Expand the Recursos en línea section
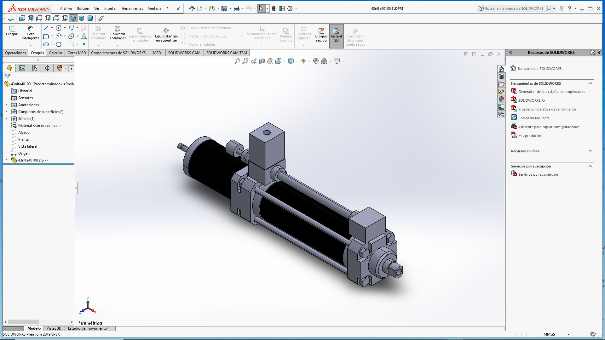This screenshot has width=605, height=340. click(590, 151)
